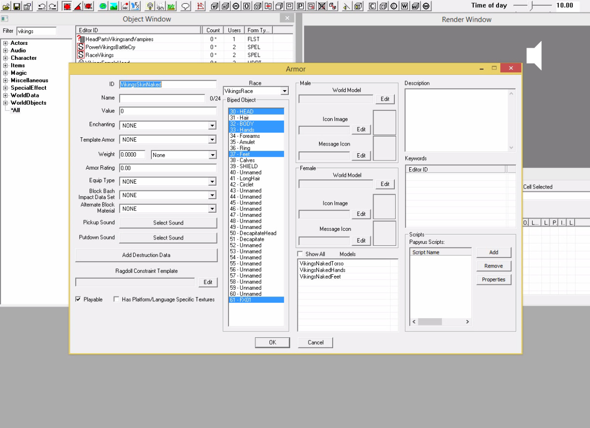Select PowerVikingsBattleCry row in Object Window
The width and height of the screenshot is (590, 428).
[x=185, y=47]
